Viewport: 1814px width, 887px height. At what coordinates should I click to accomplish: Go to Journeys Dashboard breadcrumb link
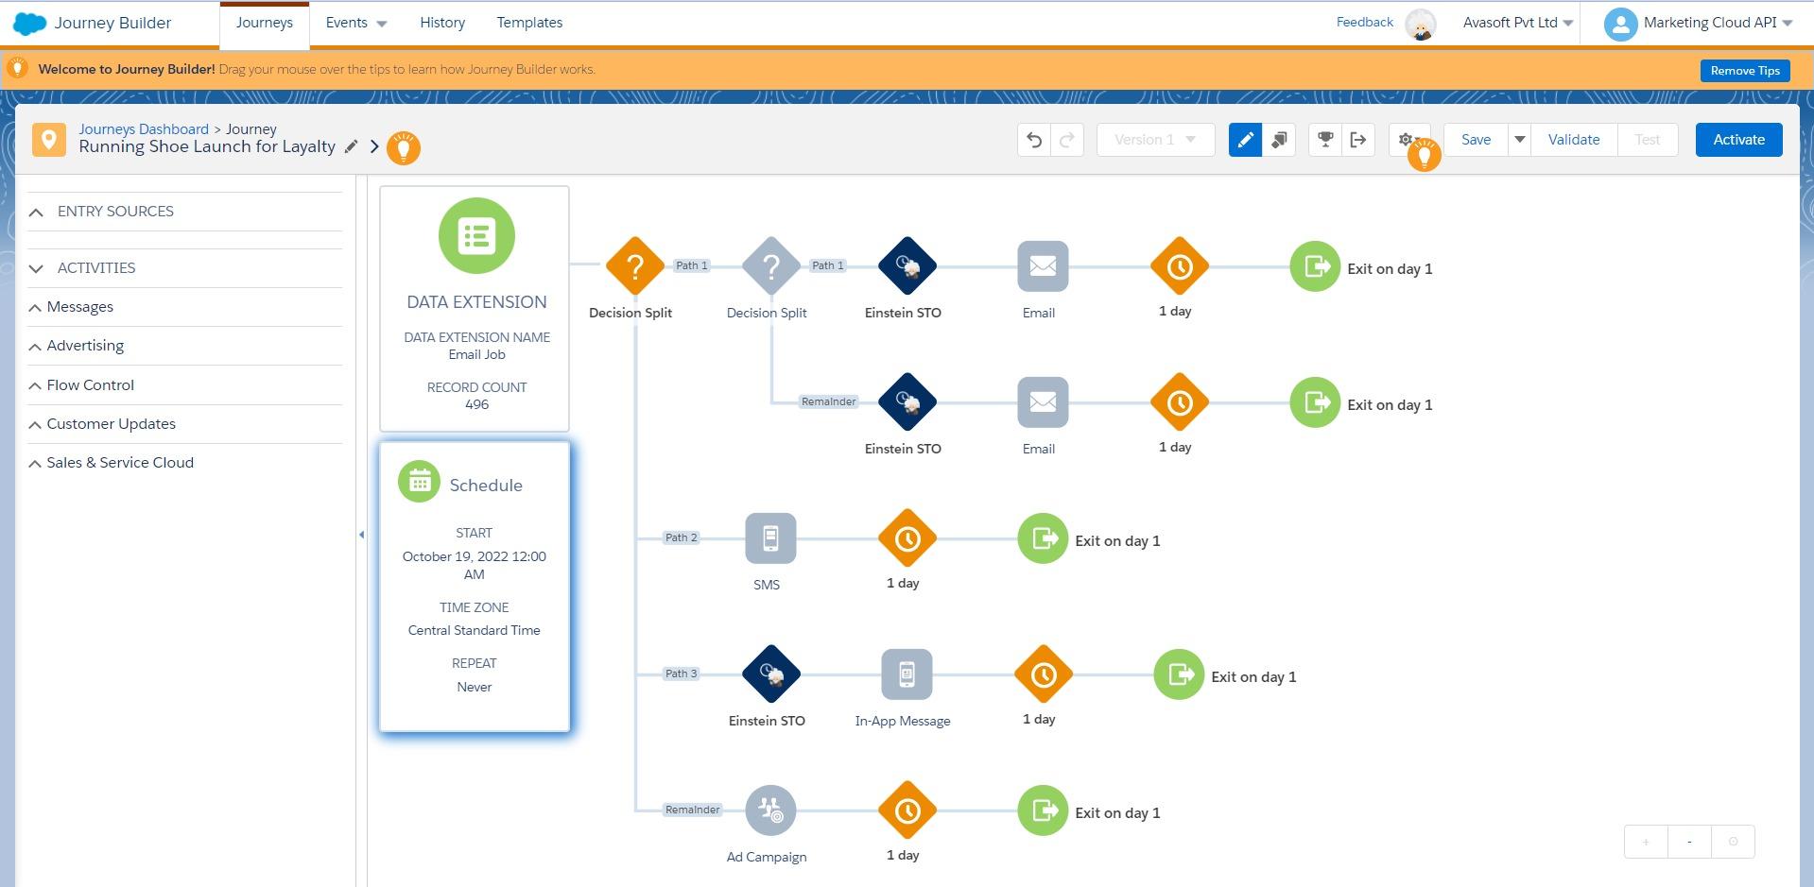coord(144,129)
